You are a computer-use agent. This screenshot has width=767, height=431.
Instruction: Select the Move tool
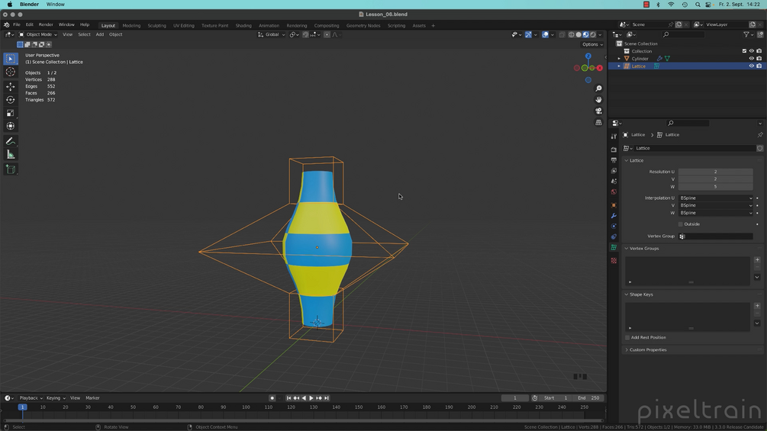(10, 86)
